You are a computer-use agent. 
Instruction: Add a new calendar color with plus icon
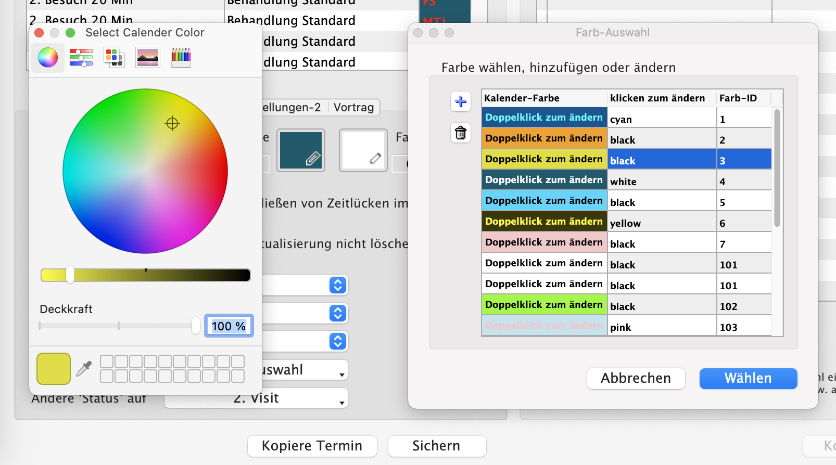(x=461, y=101)
